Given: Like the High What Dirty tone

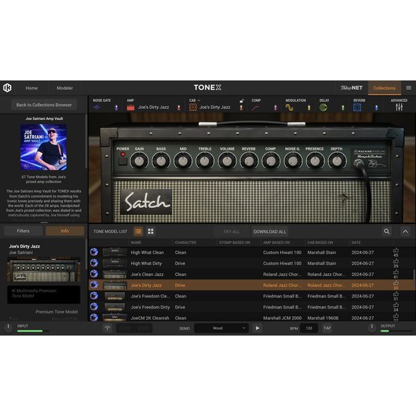Looking at the screenshot, I should (x=396, y=261).
